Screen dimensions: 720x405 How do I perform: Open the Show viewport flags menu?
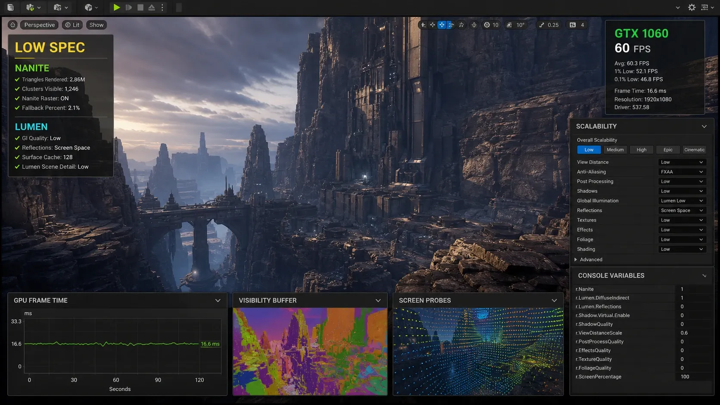[x=96, y=25]
